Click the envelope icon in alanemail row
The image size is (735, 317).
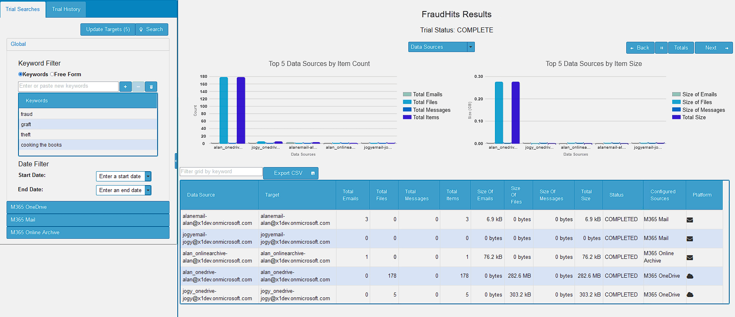click(690, 220)
